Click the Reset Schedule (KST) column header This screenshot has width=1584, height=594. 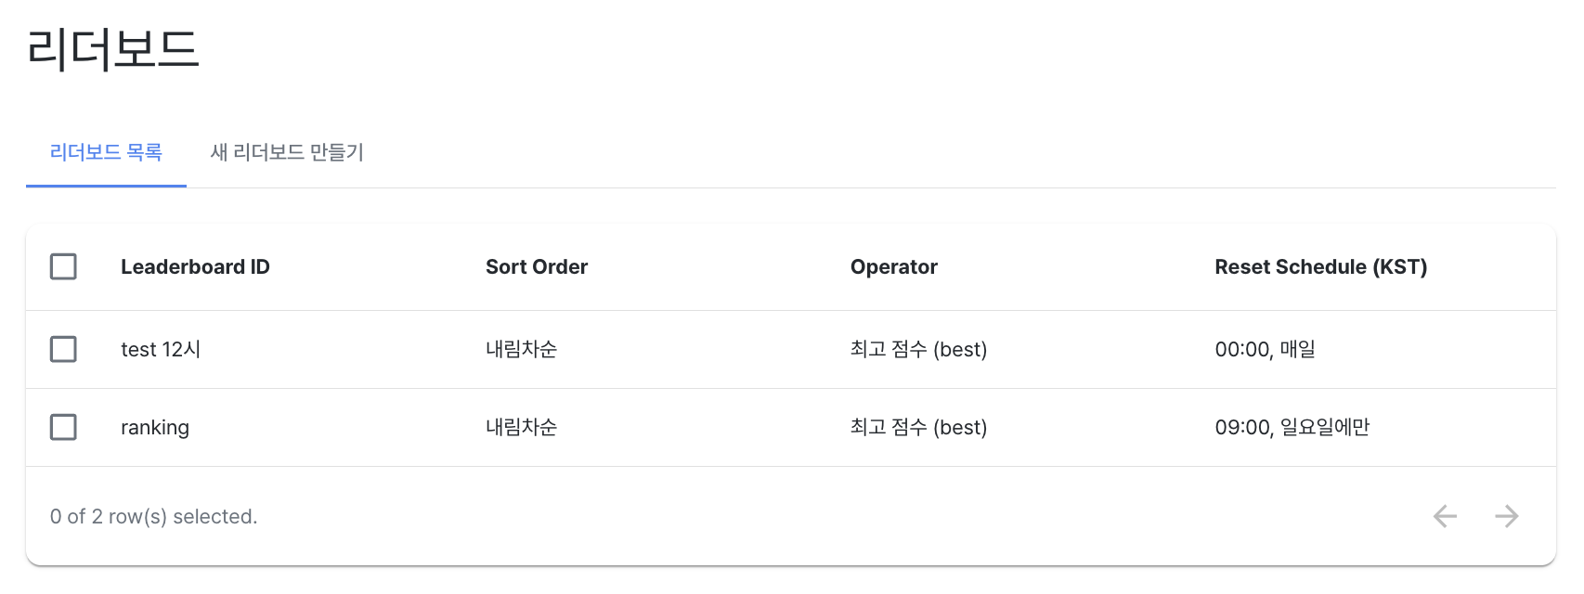tap(1320, 267)
